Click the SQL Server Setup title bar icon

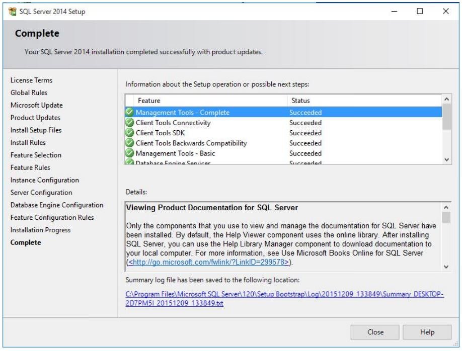coord(13,12)
